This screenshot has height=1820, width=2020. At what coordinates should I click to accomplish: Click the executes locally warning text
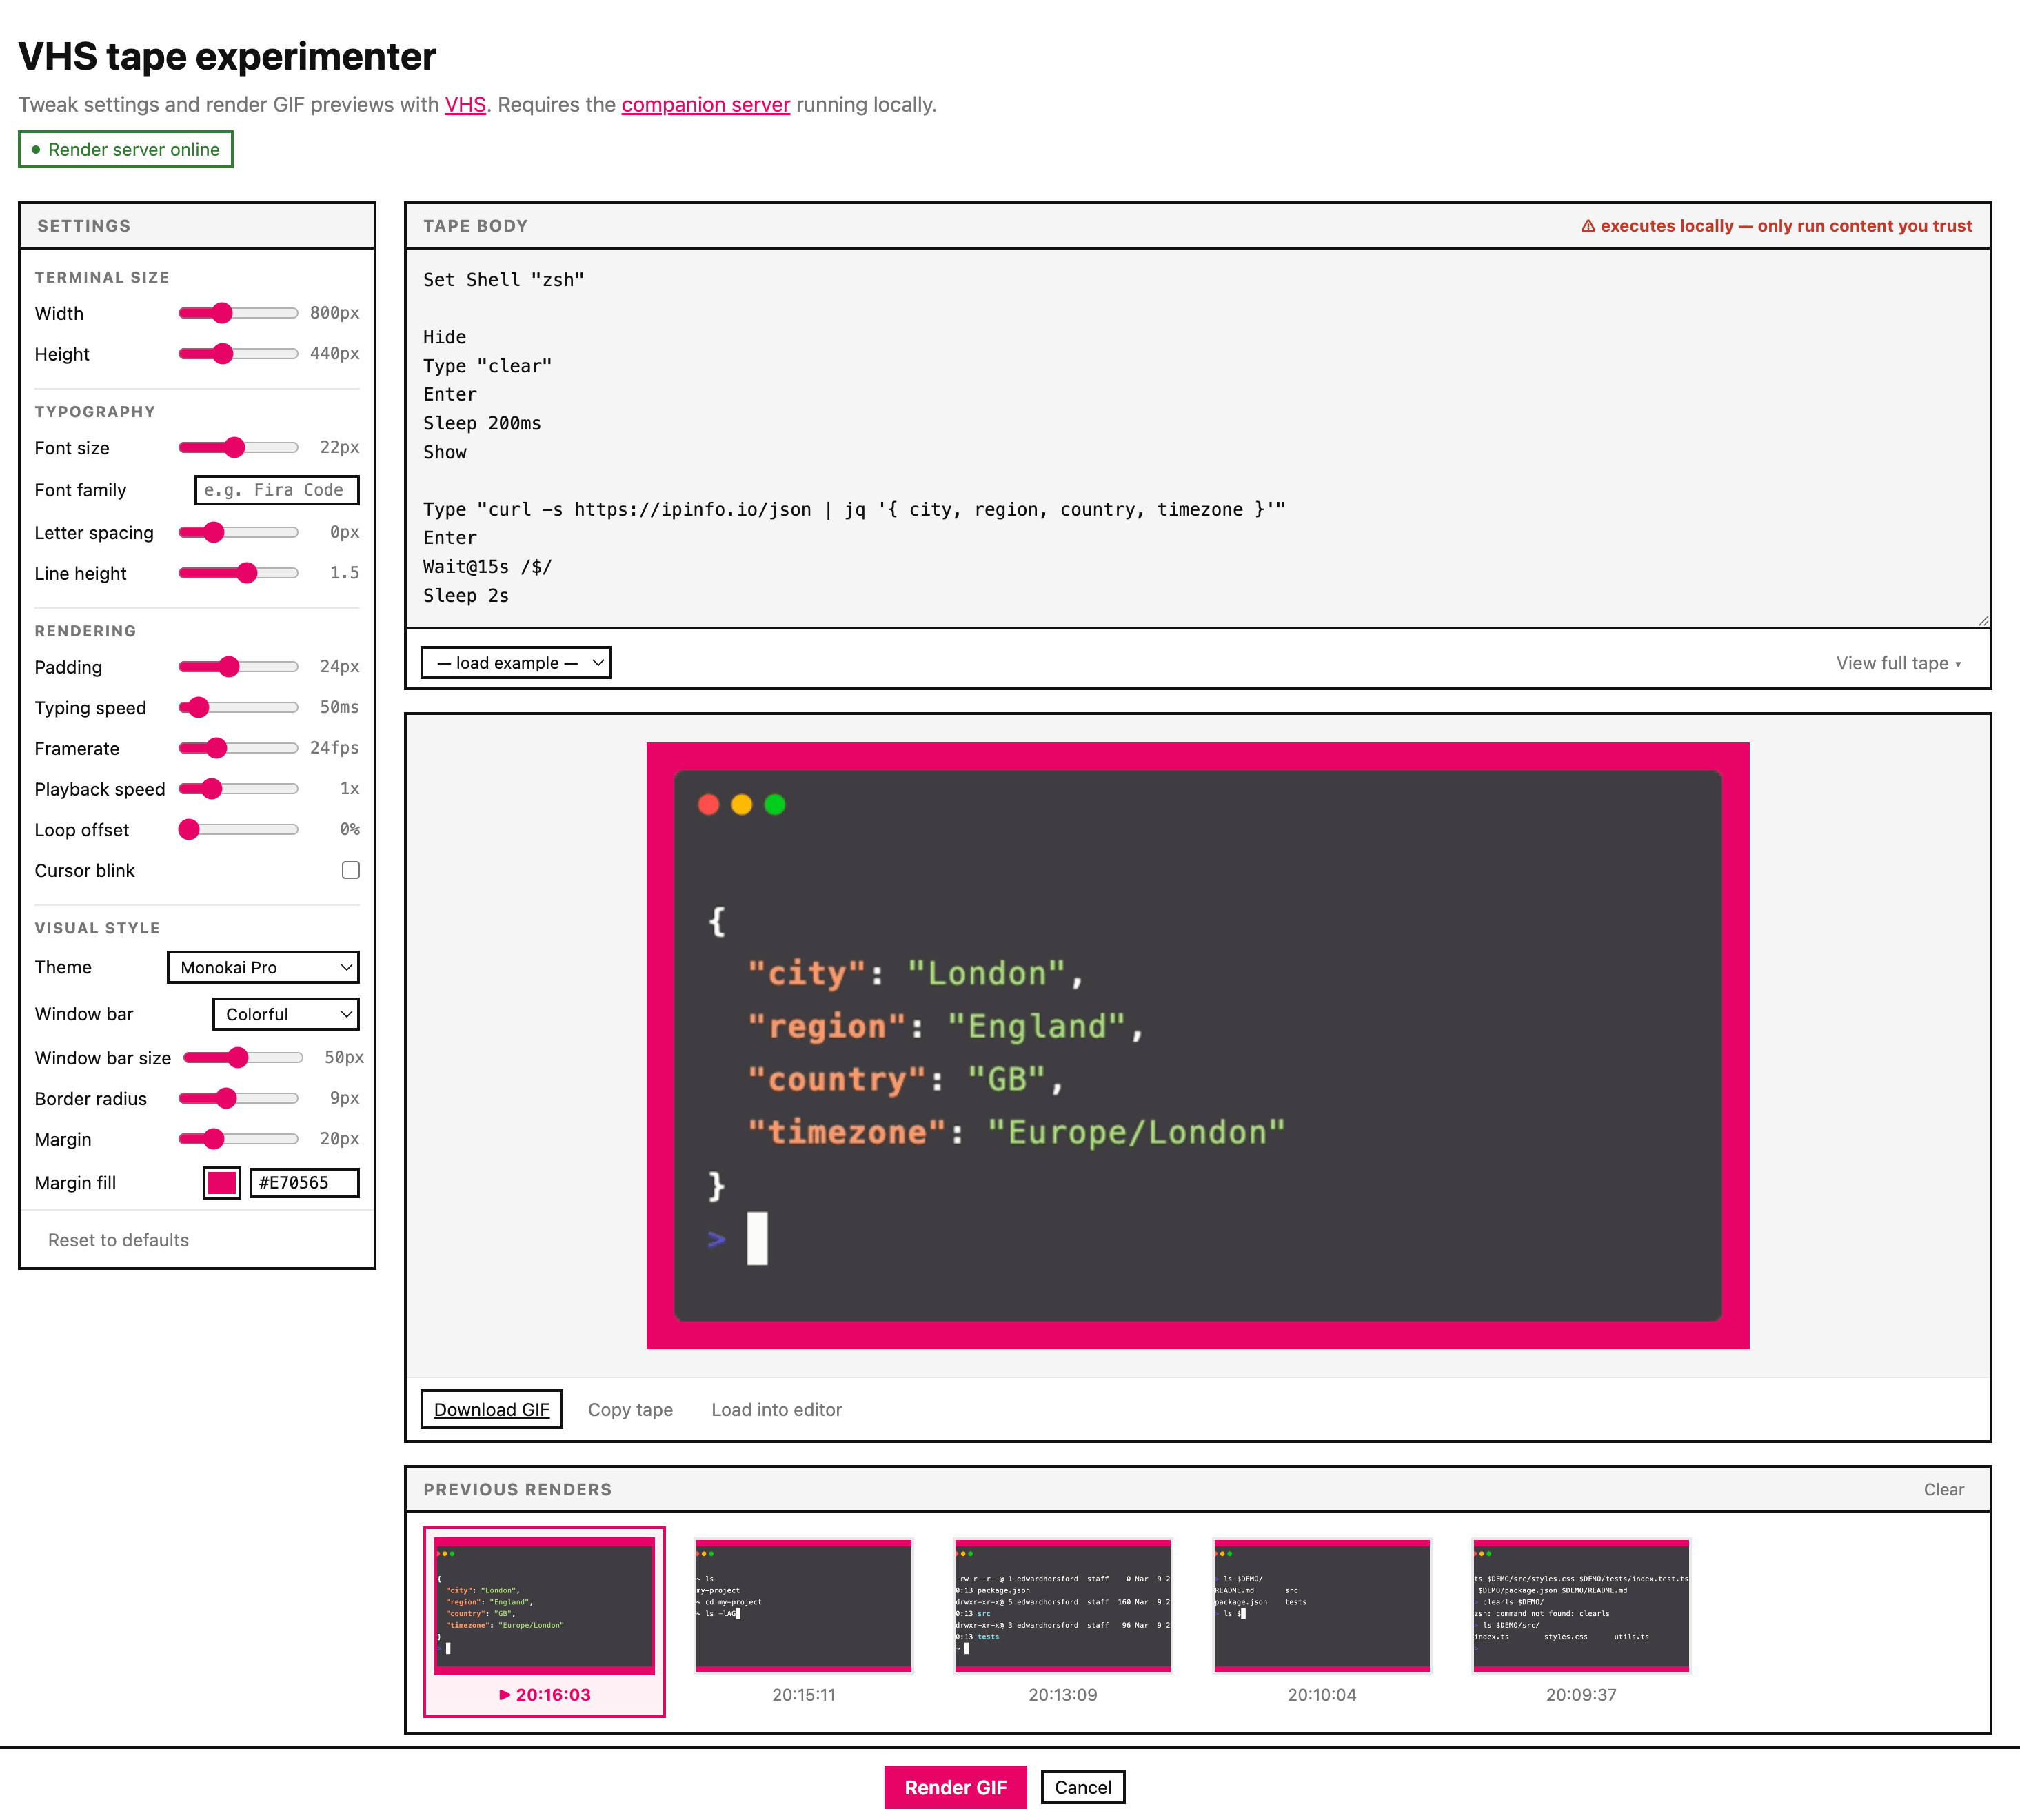coord(1776,226)
